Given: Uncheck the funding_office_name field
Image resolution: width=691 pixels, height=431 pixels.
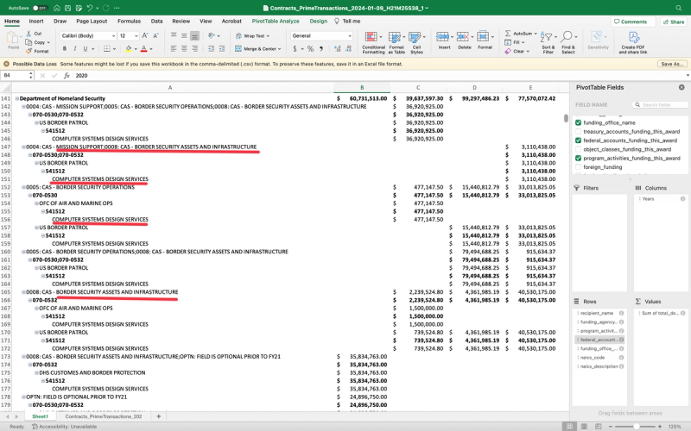Looking at the screenshot, I should coord(578,122).
